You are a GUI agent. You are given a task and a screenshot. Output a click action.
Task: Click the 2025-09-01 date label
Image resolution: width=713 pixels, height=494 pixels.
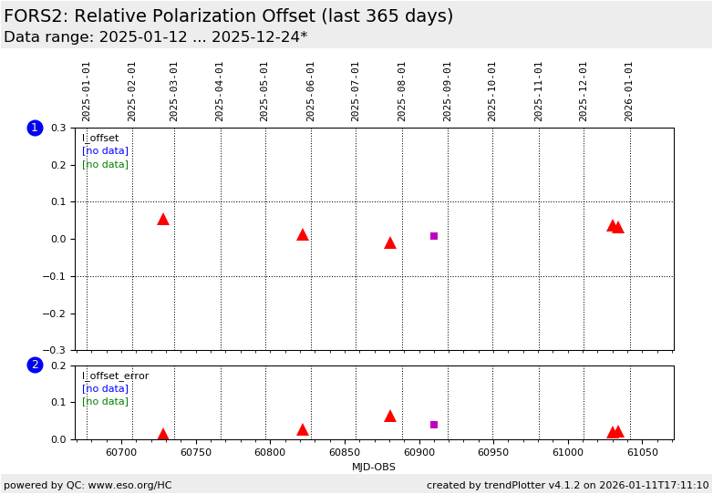448,90
